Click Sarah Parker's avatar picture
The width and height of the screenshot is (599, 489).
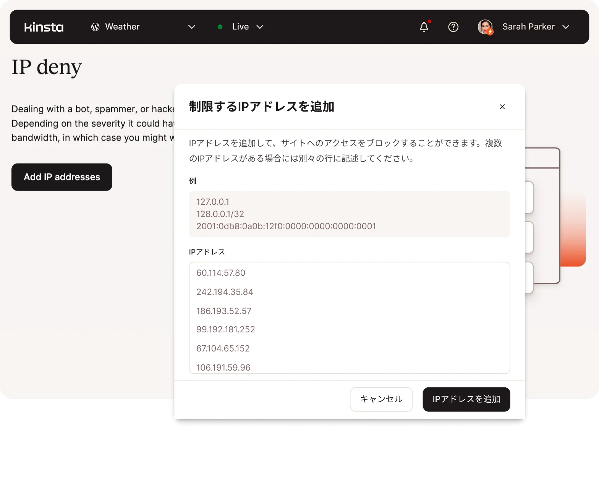tap(485, 27)
